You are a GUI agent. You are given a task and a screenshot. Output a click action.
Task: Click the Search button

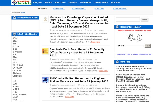pos(144,20)
